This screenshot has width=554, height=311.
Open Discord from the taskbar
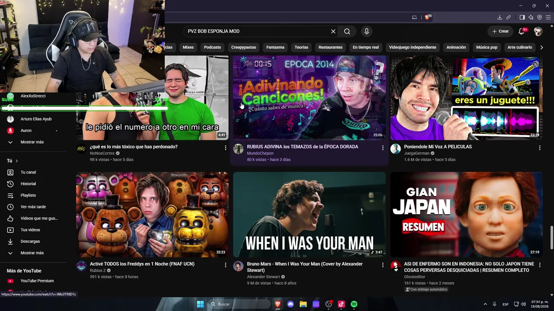[290, 304]
